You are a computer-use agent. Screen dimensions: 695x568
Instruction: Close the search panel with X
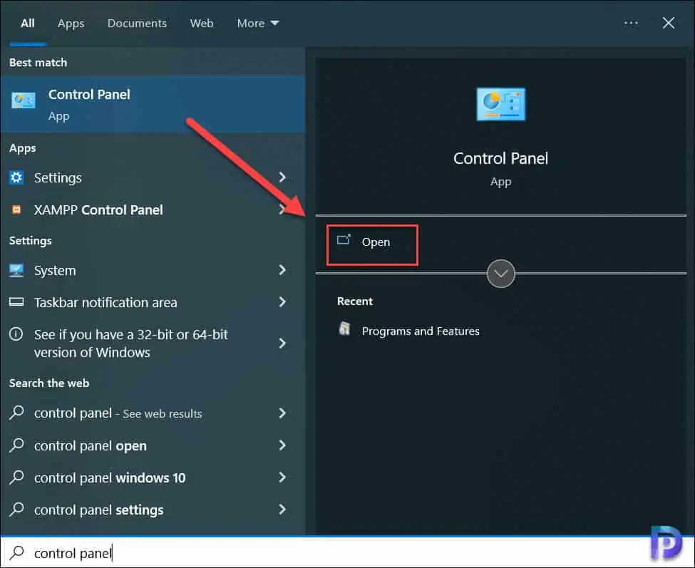tap(669, 23)
